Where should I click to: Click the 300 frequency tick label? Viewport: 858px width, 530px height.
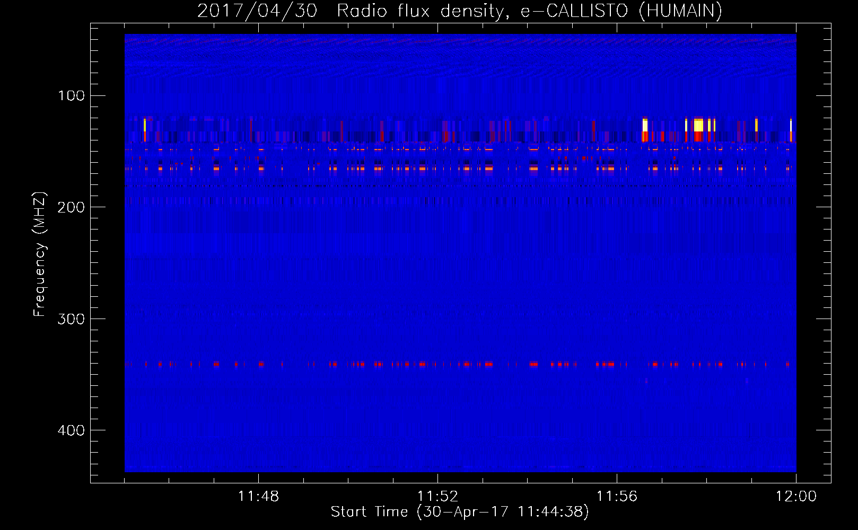click(x=71, y=319)
